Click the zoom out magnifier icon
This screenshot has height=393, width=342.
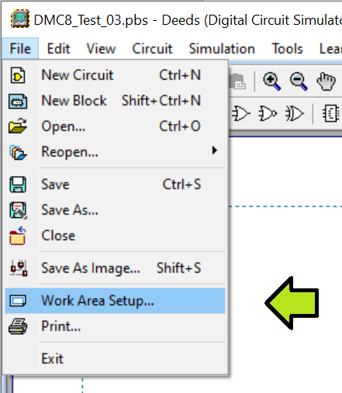point(299,81)
